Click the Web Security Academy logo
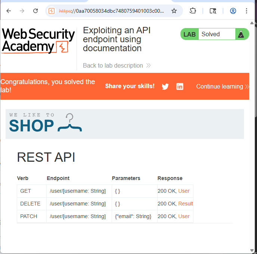This screenshot has height=254, width=257. pos(38,41)
